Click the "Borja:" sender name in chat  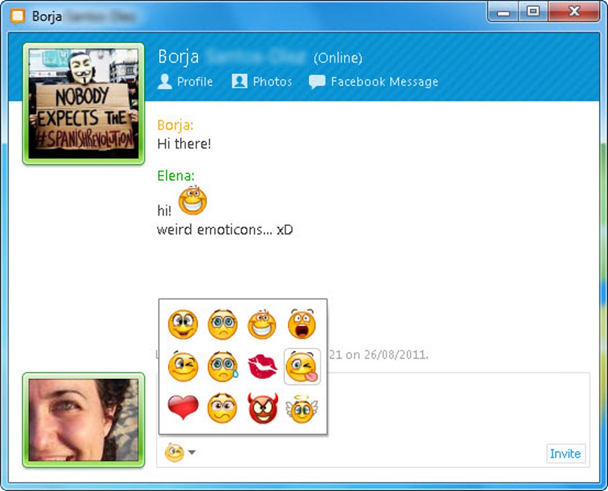[x=175, y=125]
